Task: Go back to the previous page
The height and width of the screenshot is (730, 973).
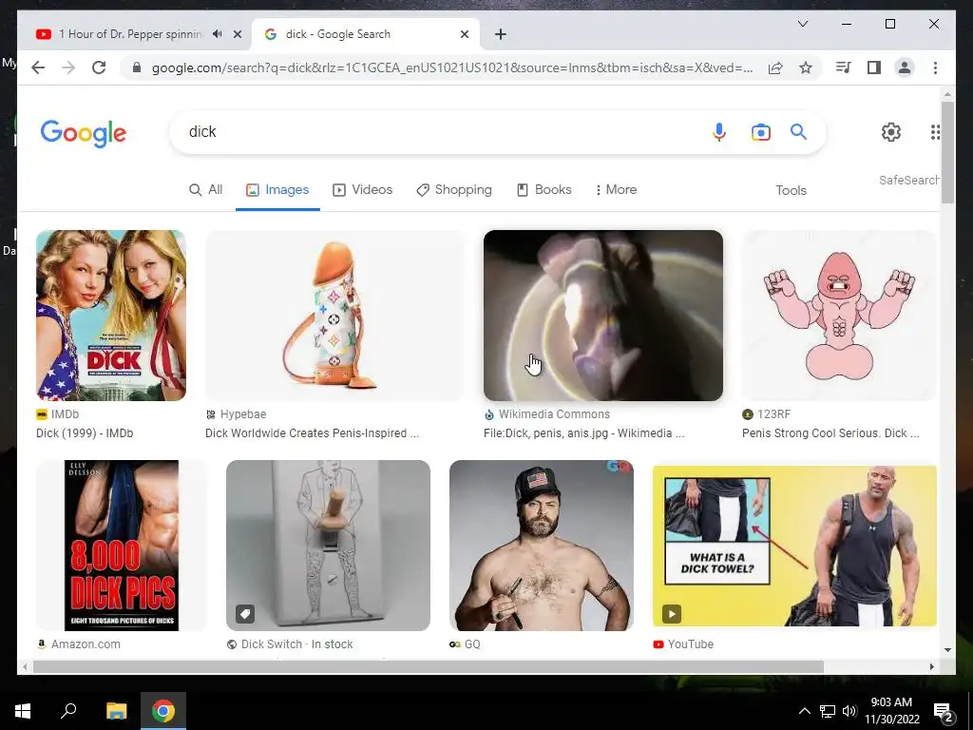Action: (x=38, y=67)
